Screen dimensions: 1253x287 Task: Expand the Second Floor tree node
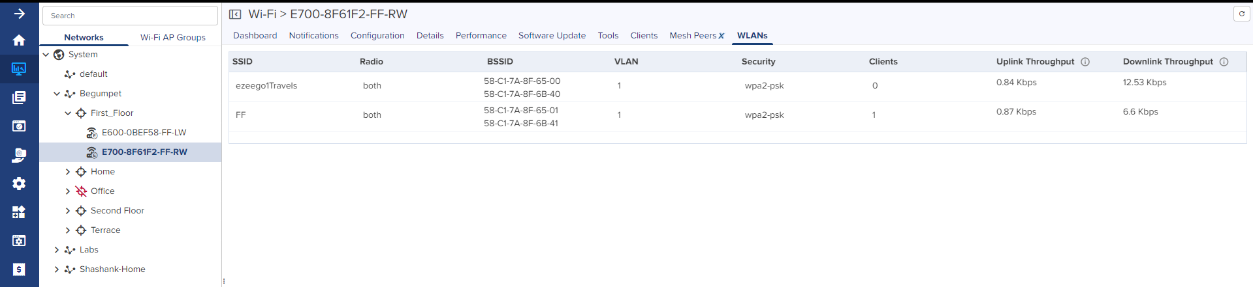pos(68,211)
